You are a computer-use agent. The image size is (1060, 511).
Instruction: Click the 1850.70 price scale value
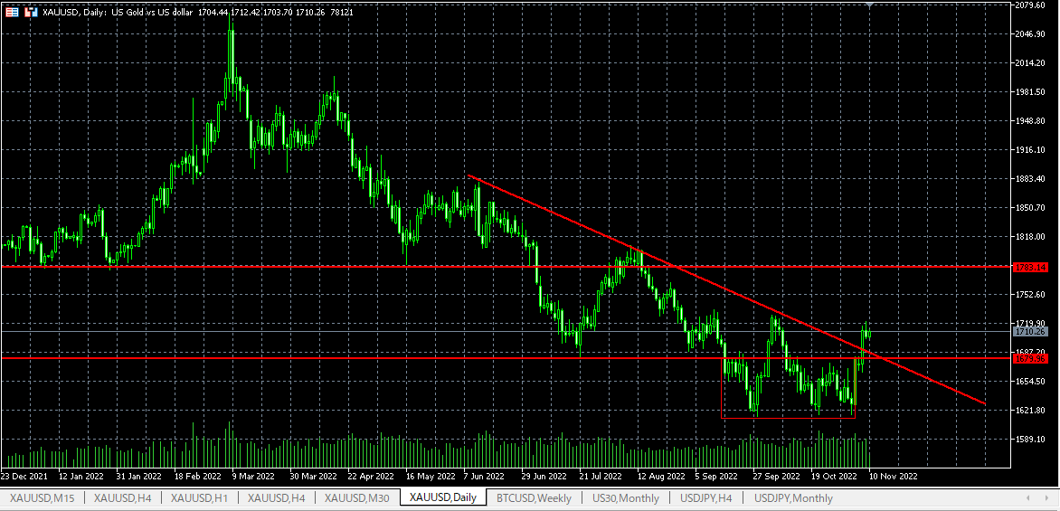[x=1031, y=207]
